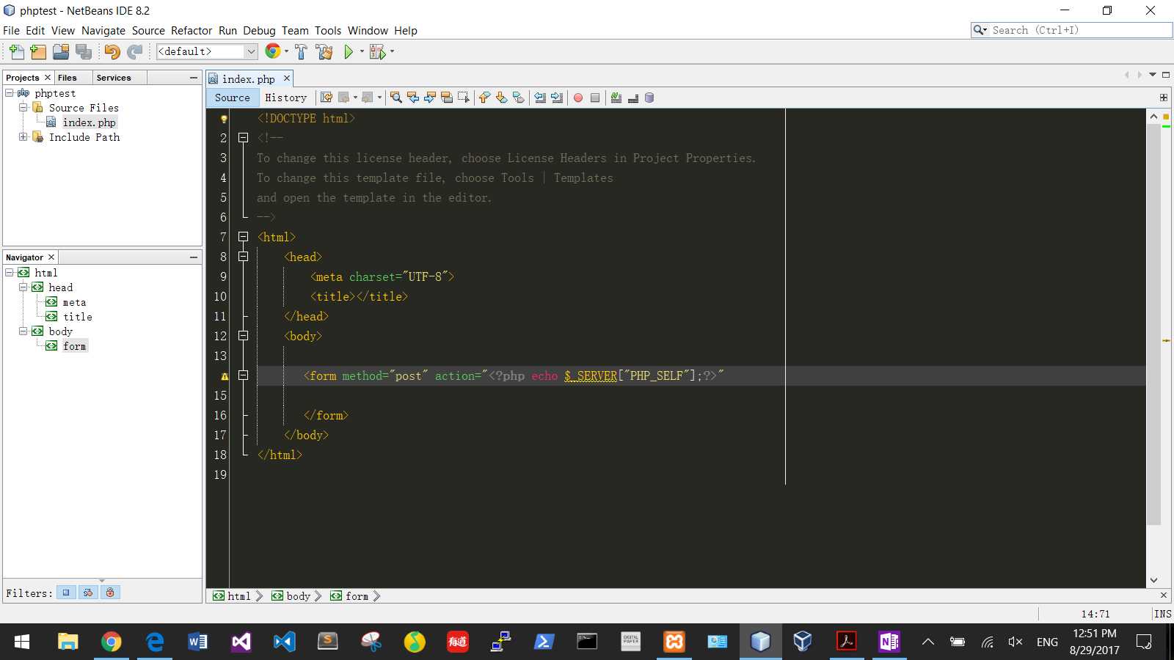Image resolution: width=1174 pixels, height=660 pixels.
Task: Open the File menu
Action: point(11,31)
